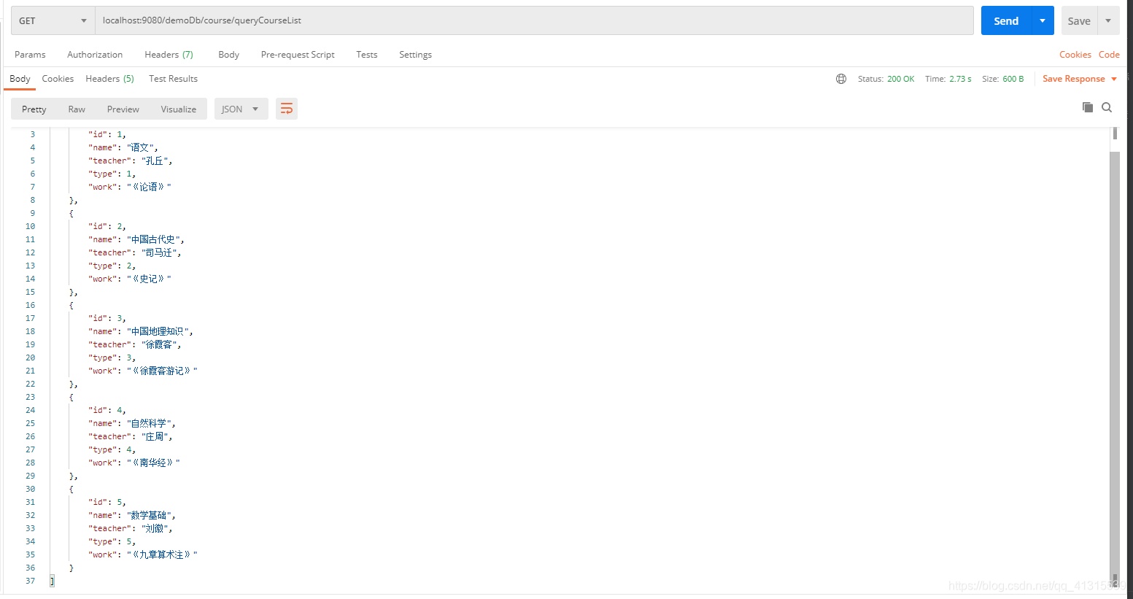Switch to the Headers (7) request tab
This screenshot has width=1133, height=599.
tap(169, 54)
